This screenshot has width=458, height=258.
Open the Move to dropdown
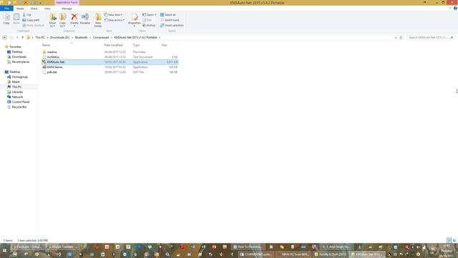52,20
